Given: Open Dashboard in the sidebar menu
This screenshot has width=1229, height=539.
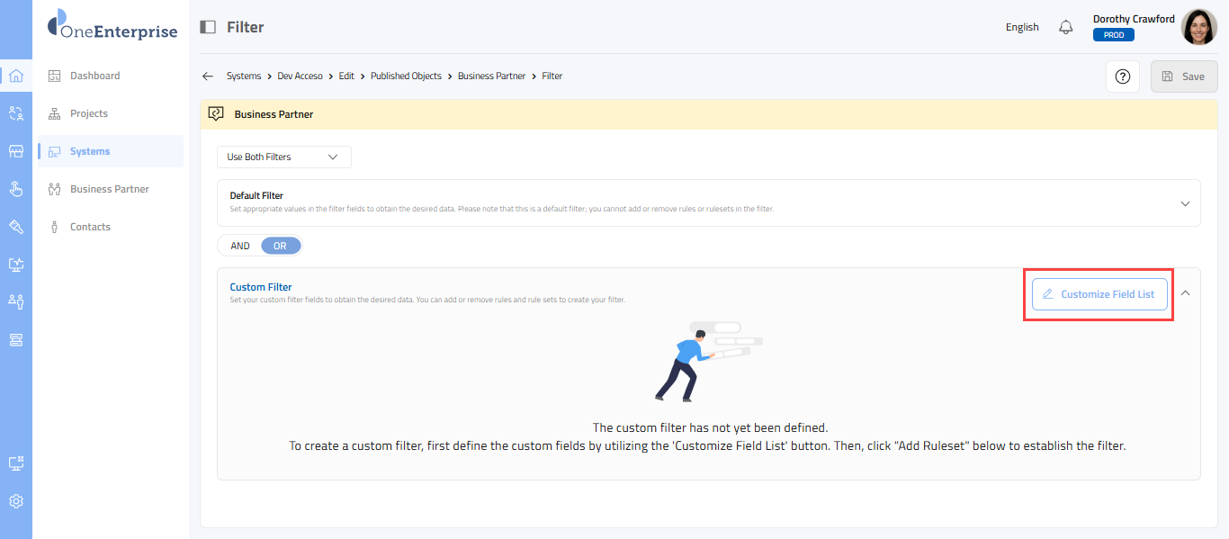Looking at the screenshot, I should pyautogui.click(x=94, y=76).
